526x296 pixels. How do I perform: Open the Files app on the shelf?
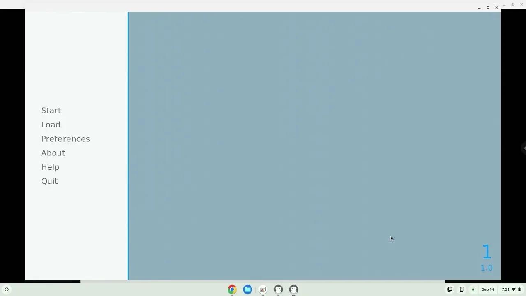click(x=247, y=289)
